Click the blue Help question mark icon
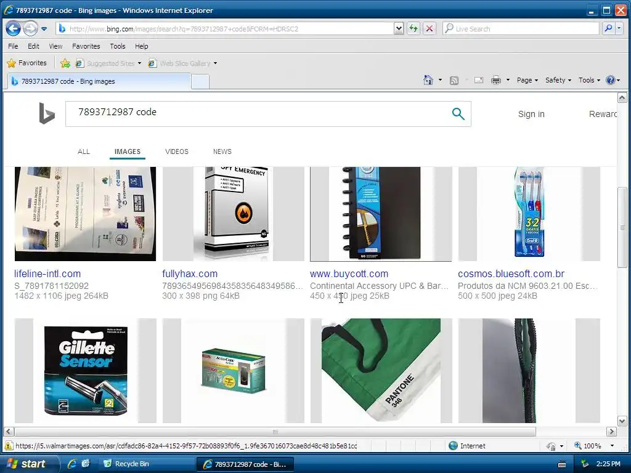 click(611, 80)
